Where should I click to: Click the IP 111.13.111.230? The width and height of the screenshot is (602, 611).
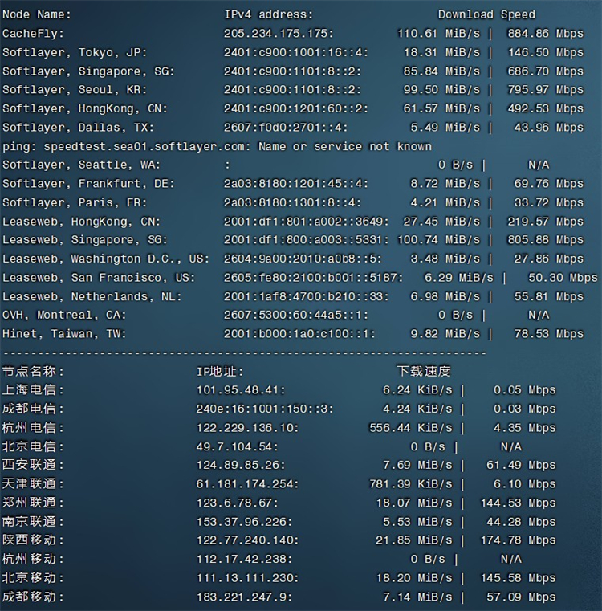click(x=247, y=578)
